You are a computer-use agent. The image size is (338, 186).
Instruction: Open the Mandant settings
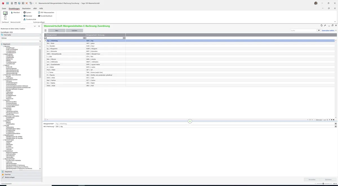[x=15, y=12]
